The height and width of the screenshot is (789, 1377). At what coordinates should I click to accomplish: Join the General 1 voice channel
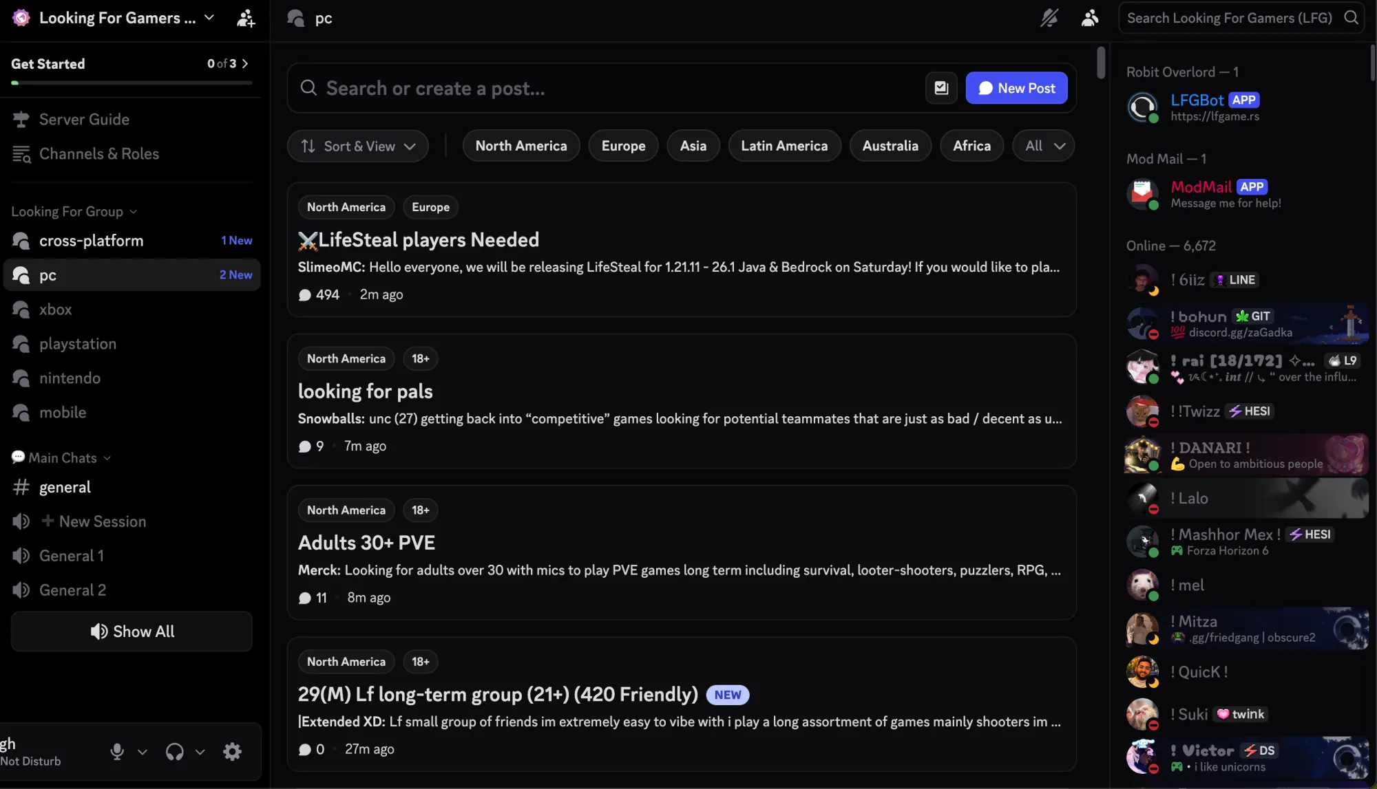132,556
